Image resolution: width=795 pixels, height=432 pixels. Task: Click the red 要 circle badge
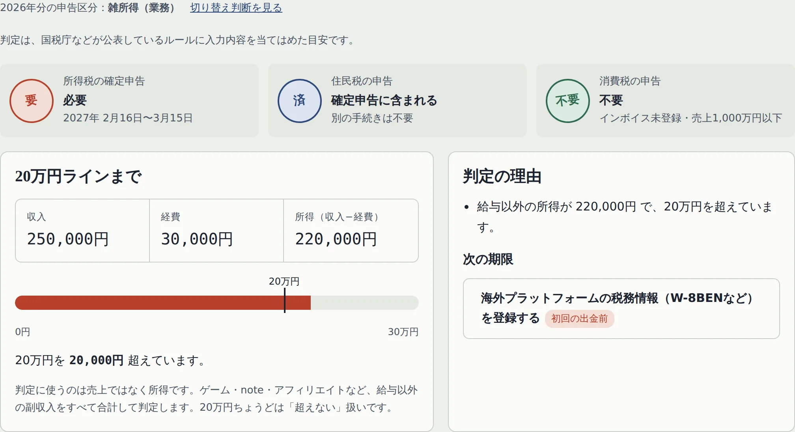coord(32,101)
